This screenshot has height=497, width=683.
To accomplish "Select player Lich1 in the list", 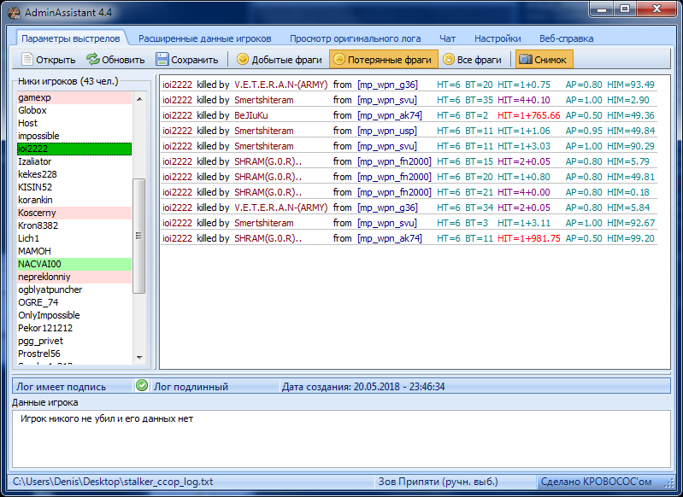I will [x=74, y=238].
